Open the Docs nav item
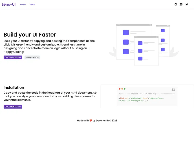The width and height of the screenshot is (194, 144). (32, 4)
